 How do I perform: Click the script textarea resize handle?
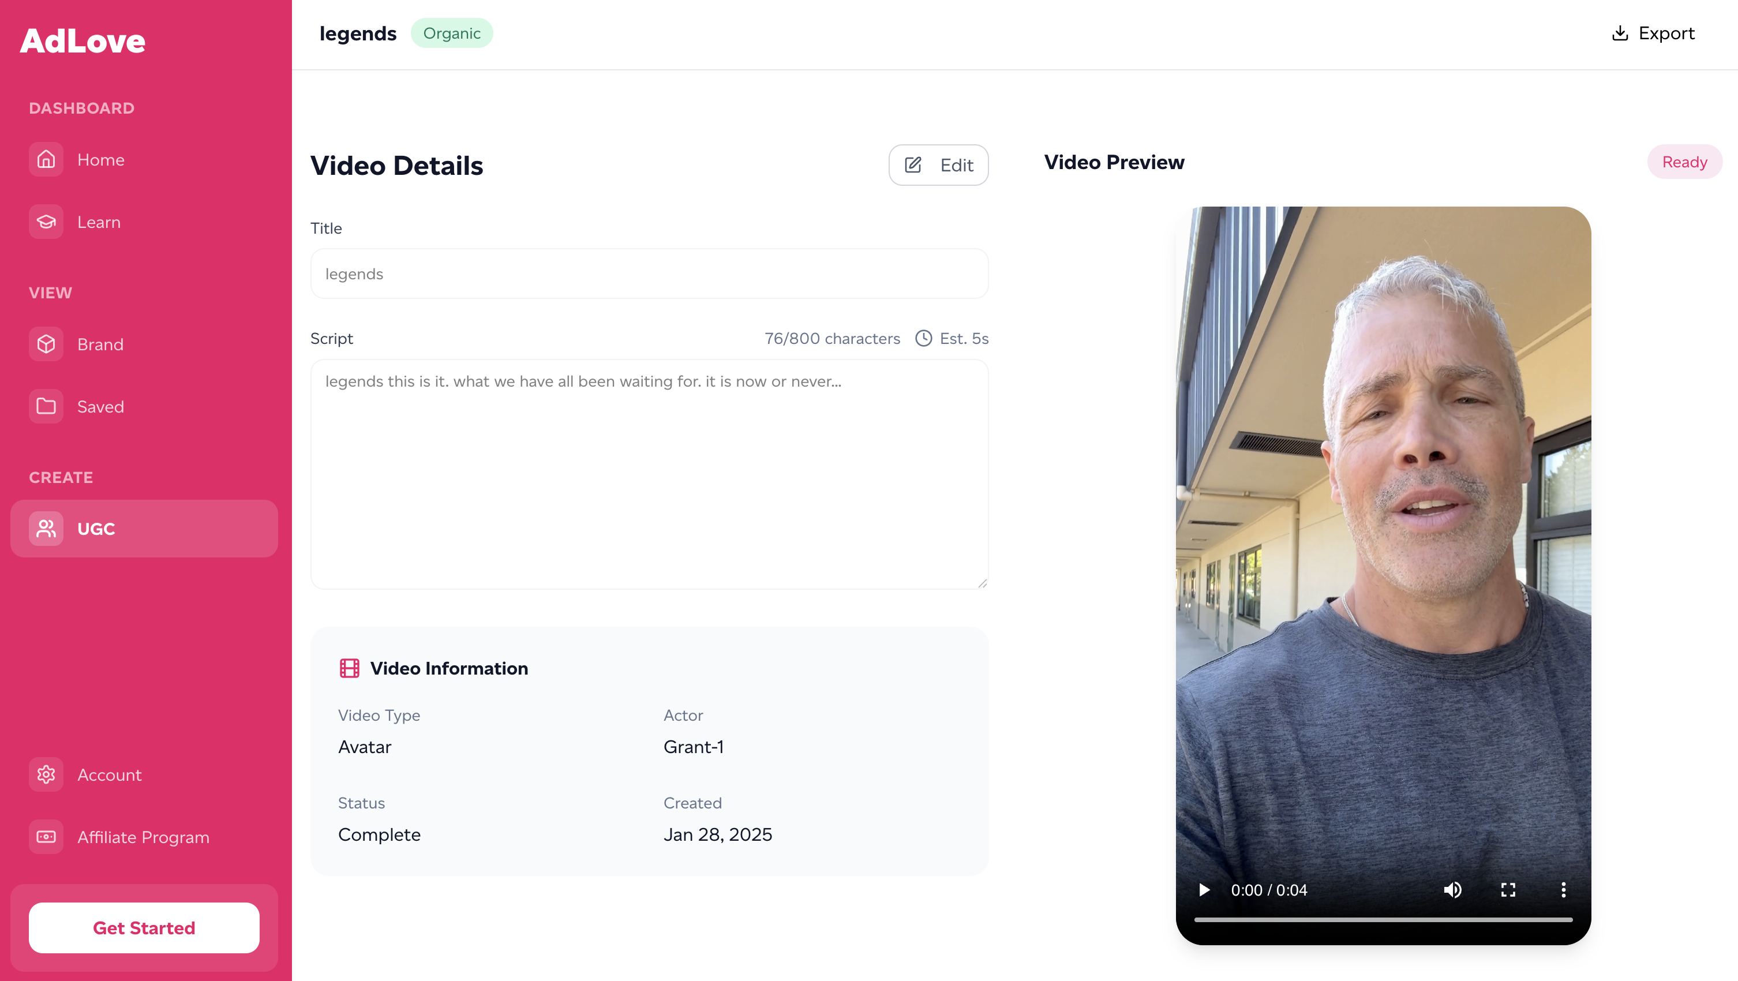(982, 583)
